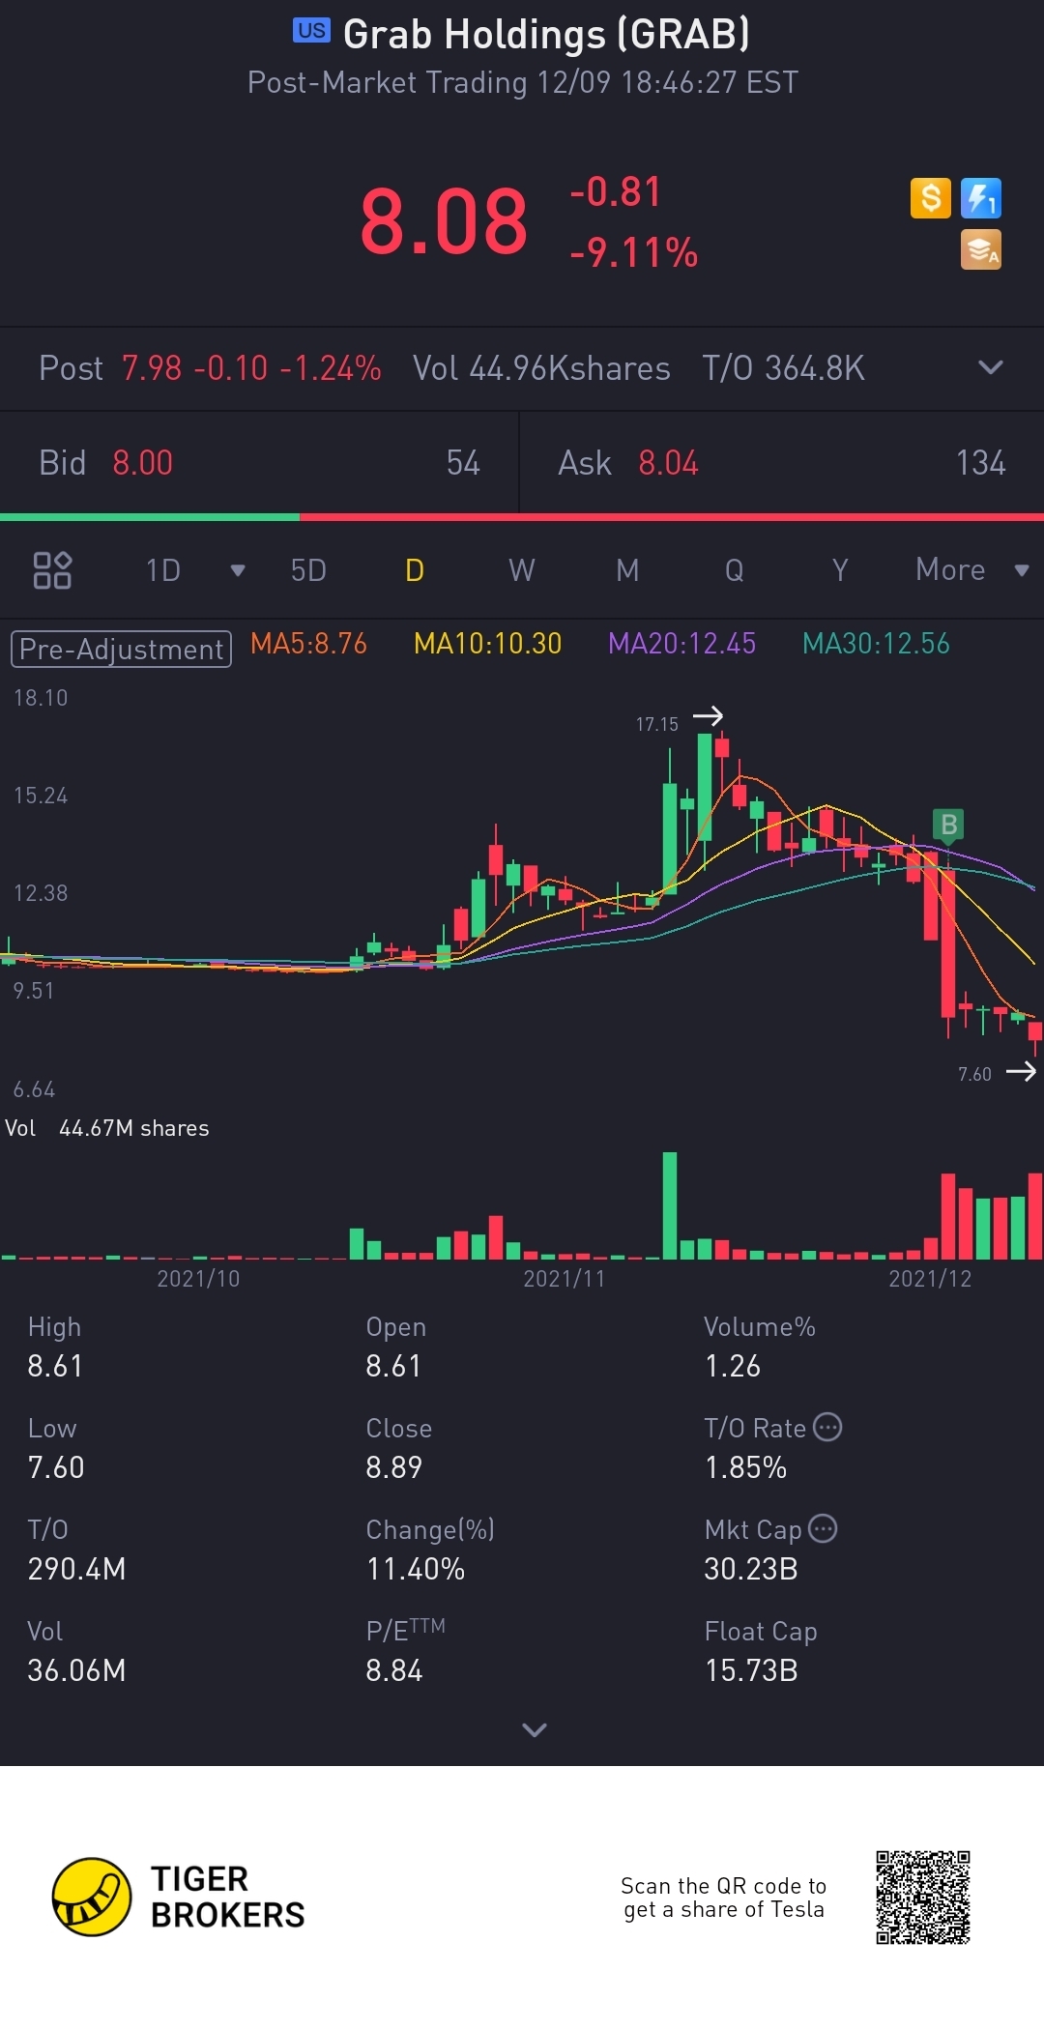Tap the 17.15 high marker on chart

point(679,721)
